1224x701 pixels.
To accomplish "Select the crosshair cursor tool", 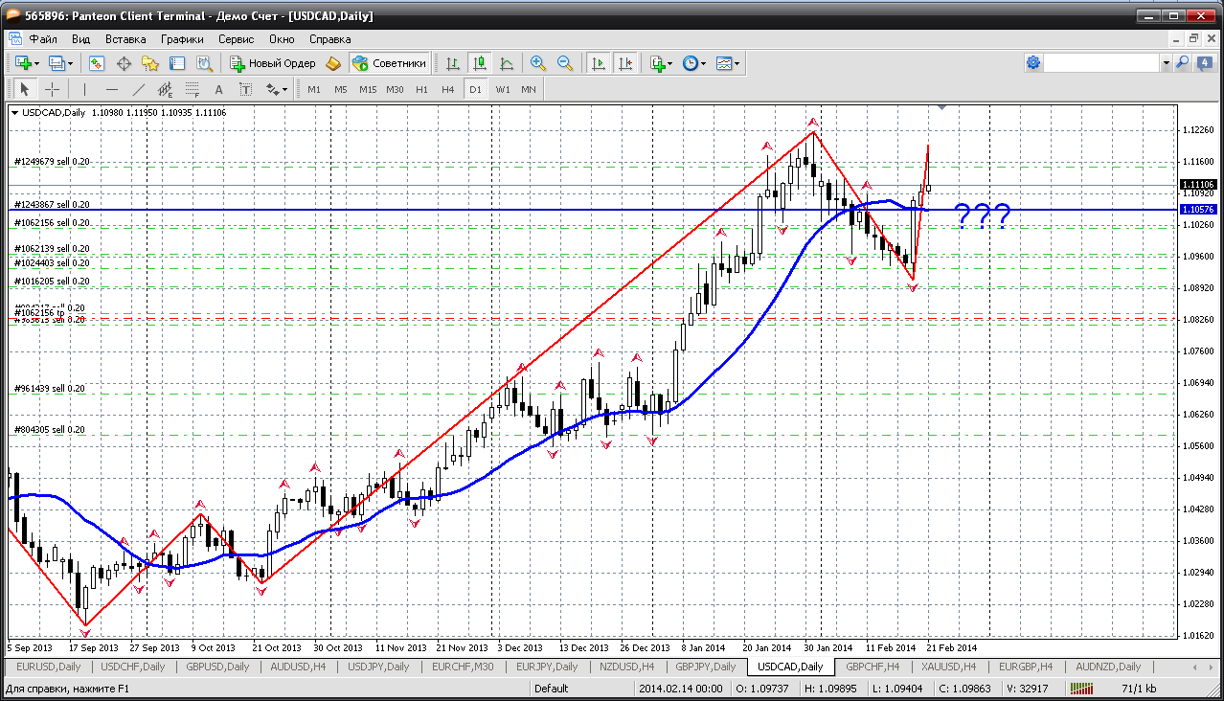I will [52, 89].
